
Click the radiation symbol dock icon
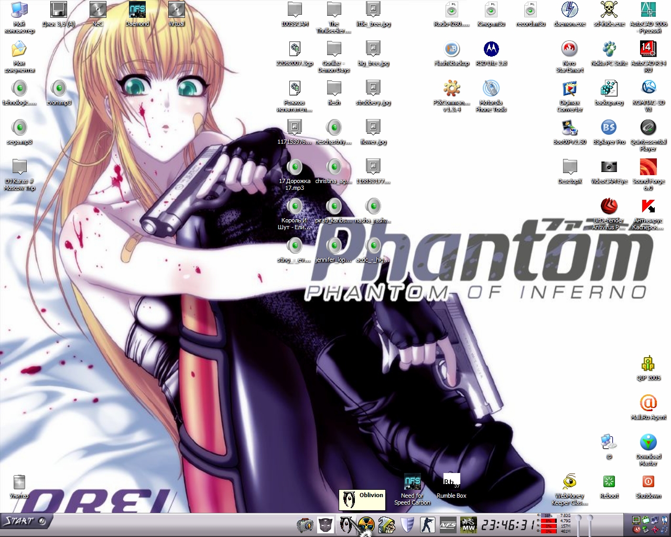(x=366, y=524)
